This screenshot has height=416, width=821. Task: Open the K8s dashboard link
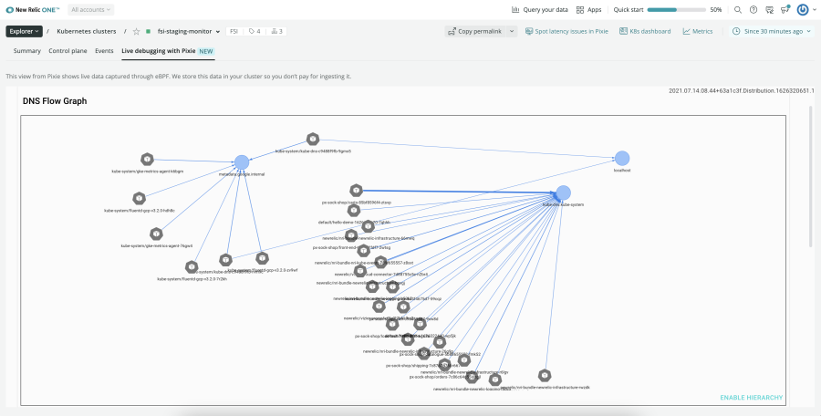point(645,31)
